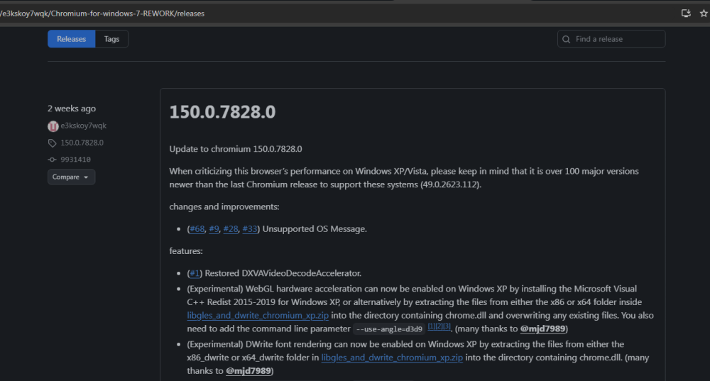The image size is (710, 381).
Task: Open commit 9931410
Action: (76, 160)
